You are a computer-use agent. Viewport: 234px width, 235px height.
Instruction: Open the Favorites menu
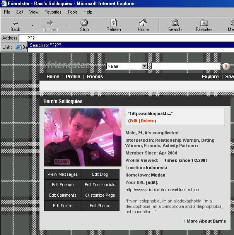click(53, 12)
